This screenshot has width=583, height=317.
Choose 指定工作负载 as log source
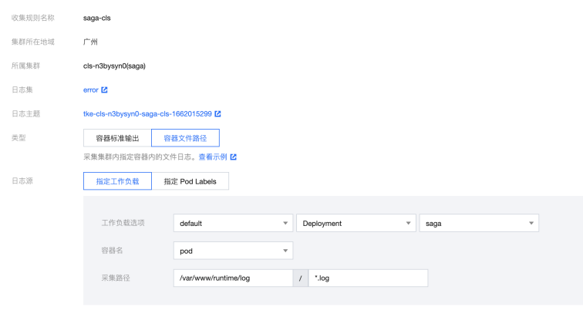pos(117,181)
